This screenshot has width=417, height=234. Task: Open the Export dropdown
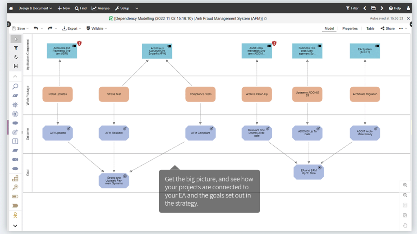pyautogui.click(x=72, y=28)
